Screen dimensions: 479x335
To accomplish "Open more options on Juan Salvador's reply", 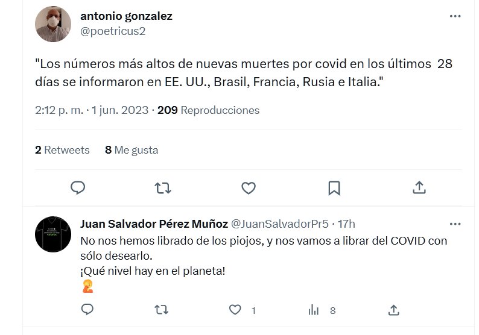I will point(455,224).
